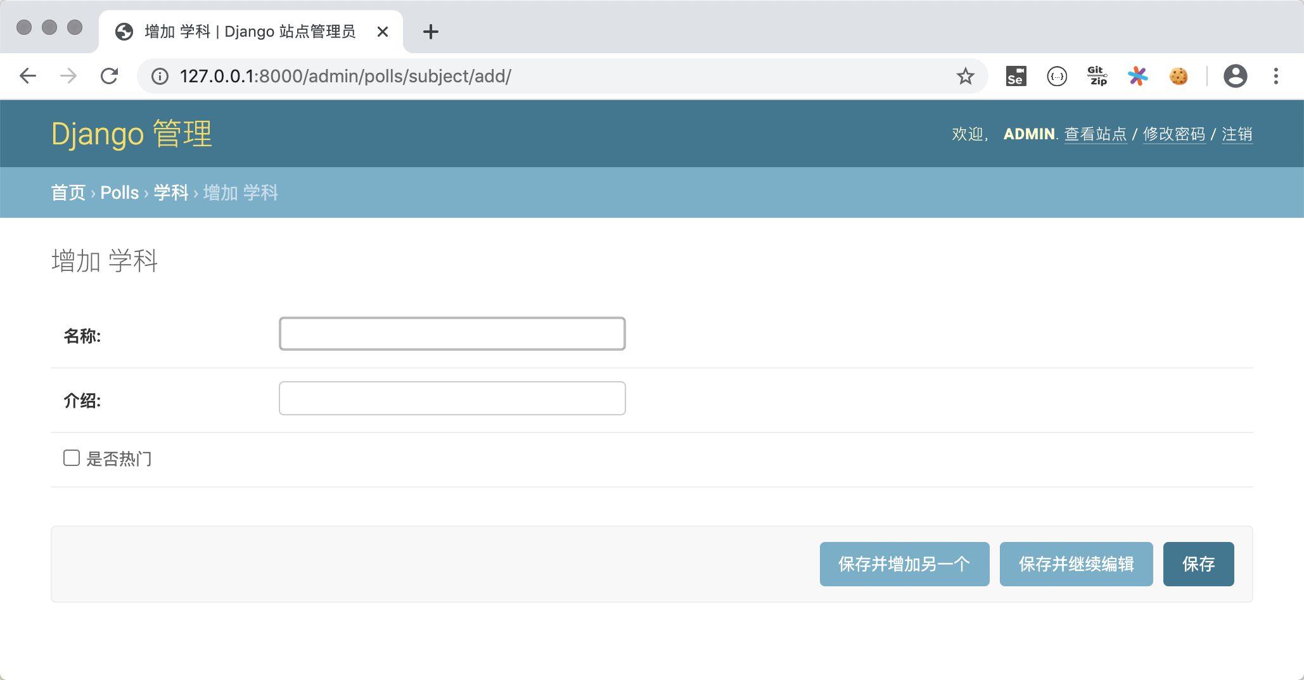The width and height of the screenshot is (1304, 680).
Task: Click 保存并增加另一个 button
Action: click(x=904, y=564)
